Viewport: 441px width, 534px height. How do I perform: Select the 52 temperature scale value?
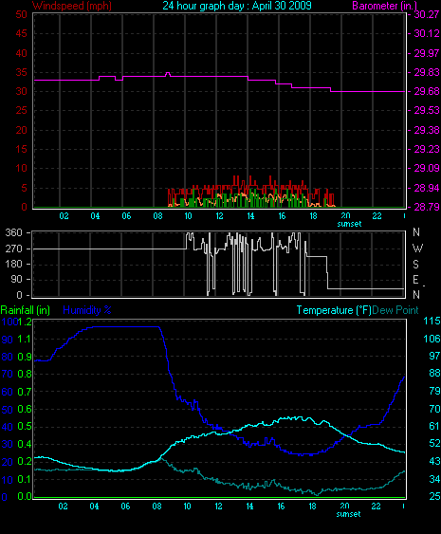pyautogui.click(x=434, y=443)
